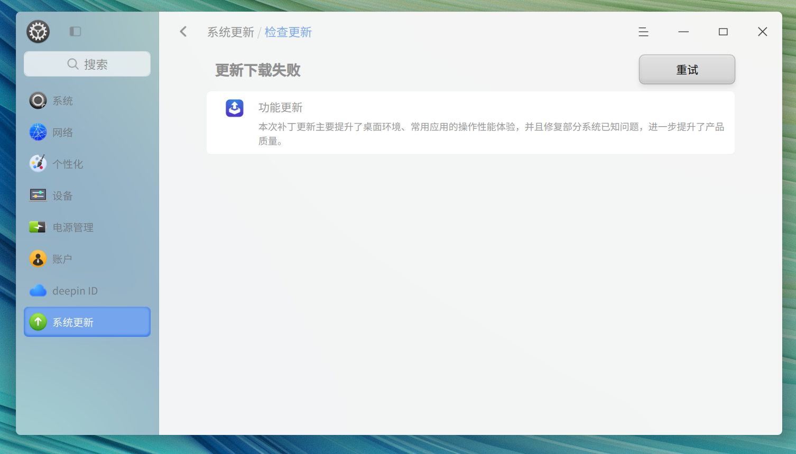Click the 更新下载失败 heading
This screenshot has height=454, width=796.
click(x=258, y=70)
